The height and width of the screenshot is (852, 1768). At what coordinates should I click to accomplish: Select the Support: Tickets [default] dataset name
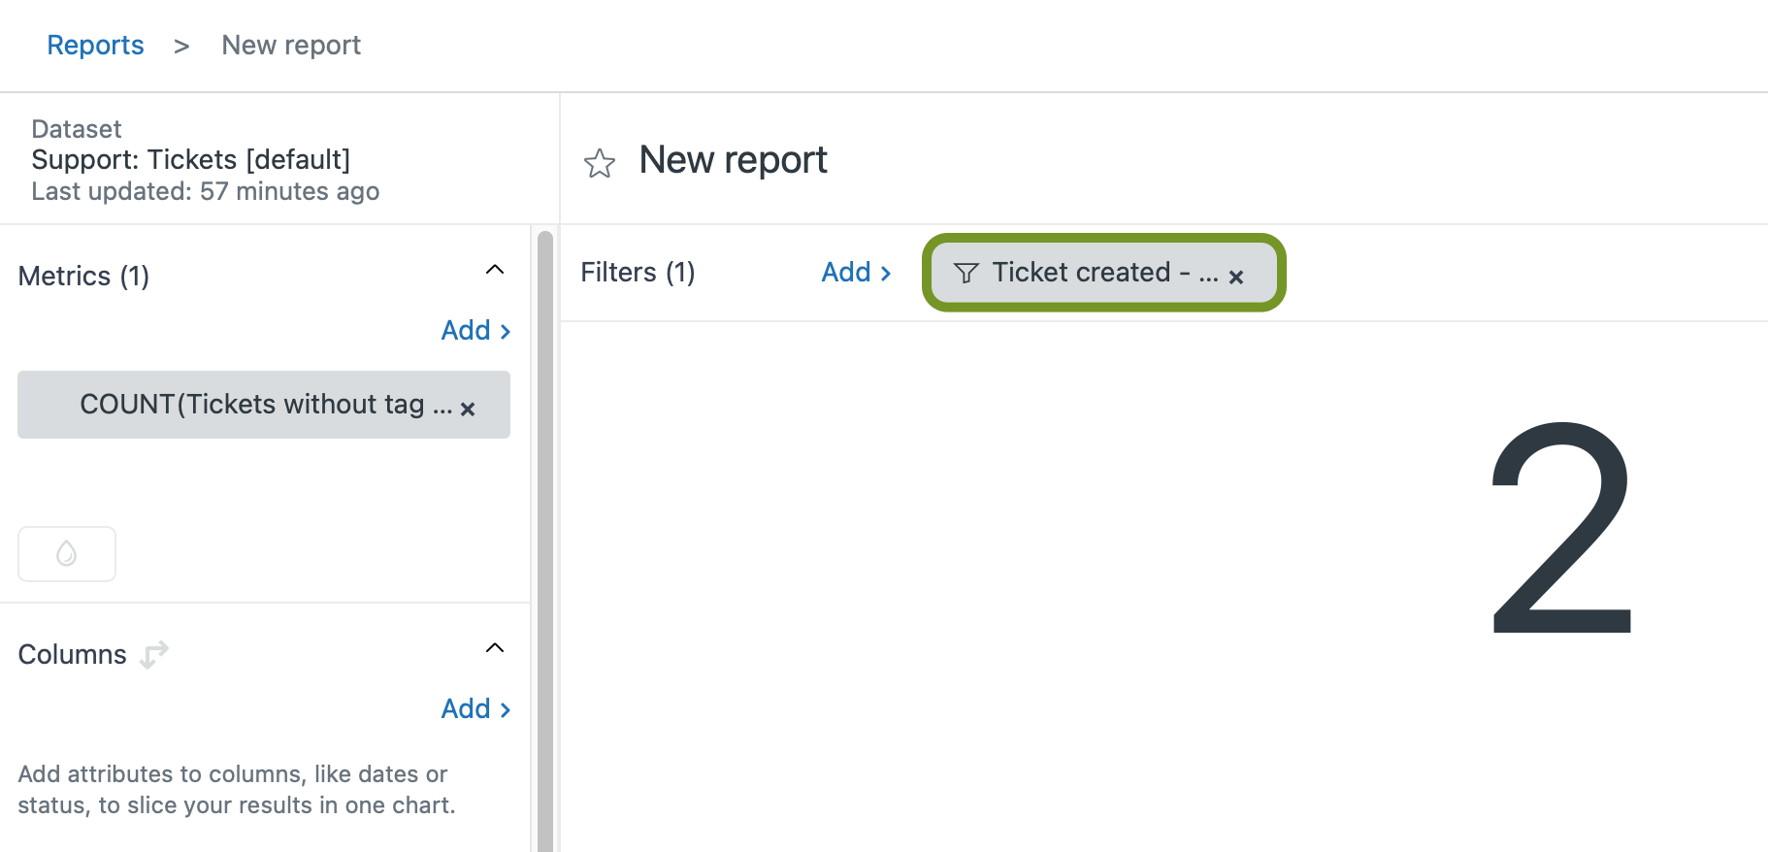(x=190, y=160)
